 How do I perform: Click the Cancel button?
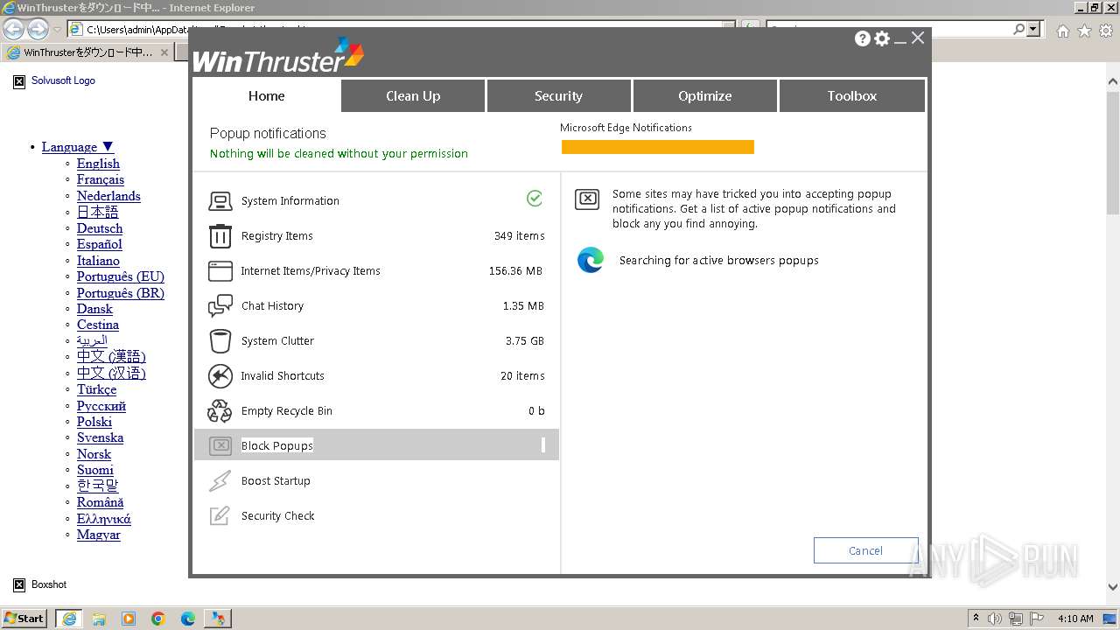tap(865, 550)
